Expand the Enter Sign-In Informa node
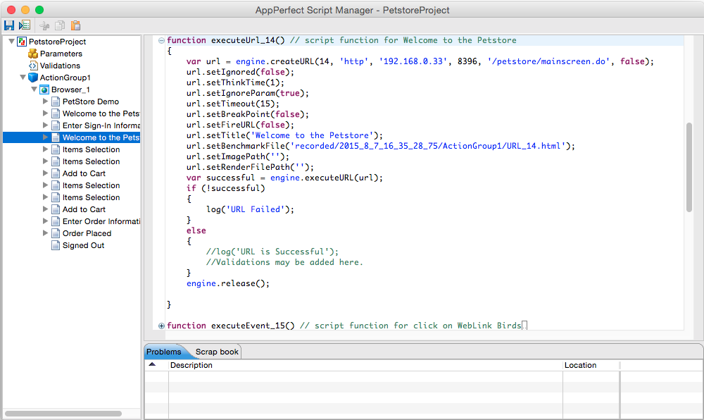The height and width of the screenshot is (420, 704). (45, 125)
